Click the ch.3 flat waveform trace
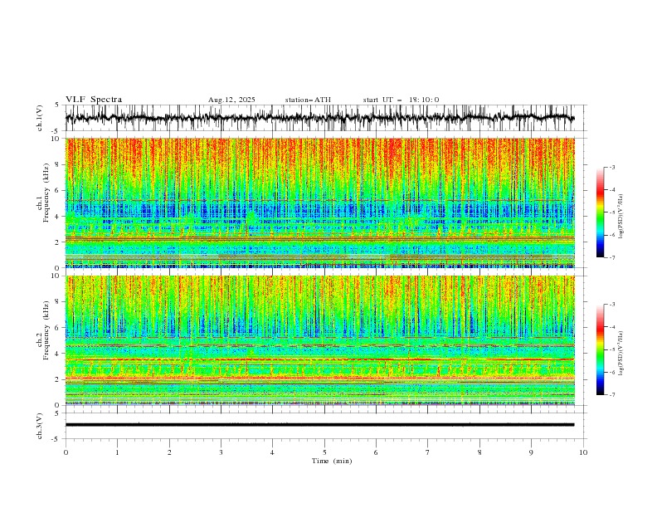Screen dimensions: 657x508 pos(319,425)
